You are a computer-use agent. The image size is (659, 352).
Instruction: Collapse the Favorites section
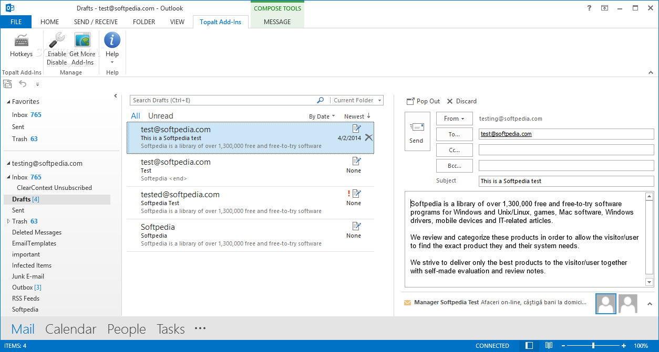tap(8, 102)
